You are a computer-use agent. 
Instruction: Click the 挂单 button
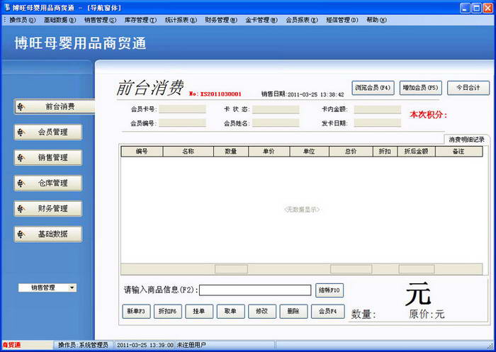click(x=199, y=311)
